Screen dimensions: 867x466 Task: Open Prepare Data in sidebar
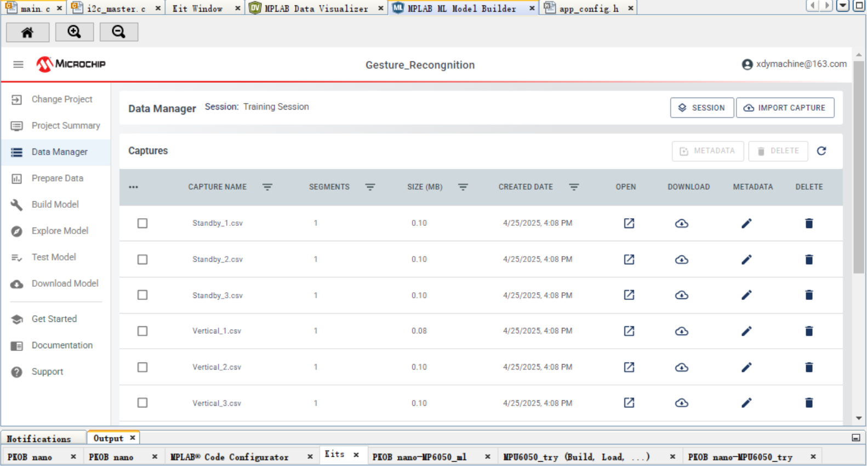point(55,178)
